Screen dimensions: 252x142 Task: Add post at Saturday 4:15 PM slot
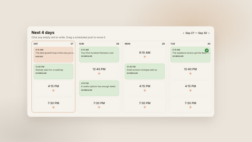(x=53, y=90)
